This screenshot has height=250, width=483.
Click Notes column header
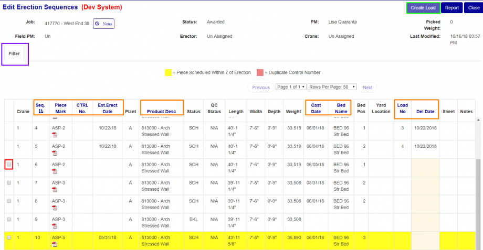pyautogui.click(x=466, y=111)
